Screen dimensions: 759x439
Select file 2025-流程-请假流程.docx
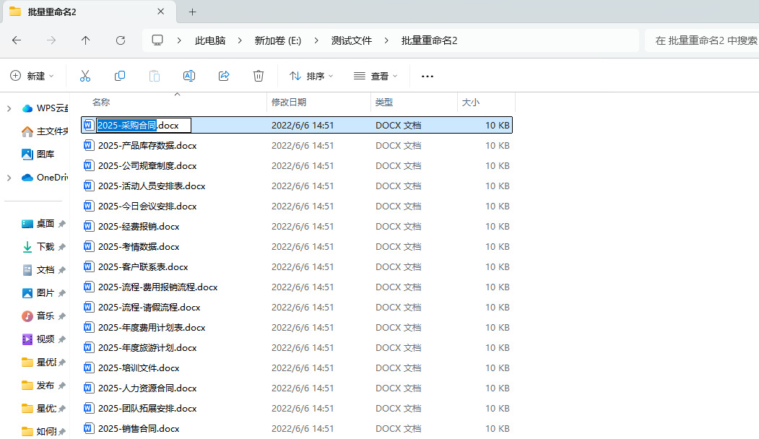297,308
